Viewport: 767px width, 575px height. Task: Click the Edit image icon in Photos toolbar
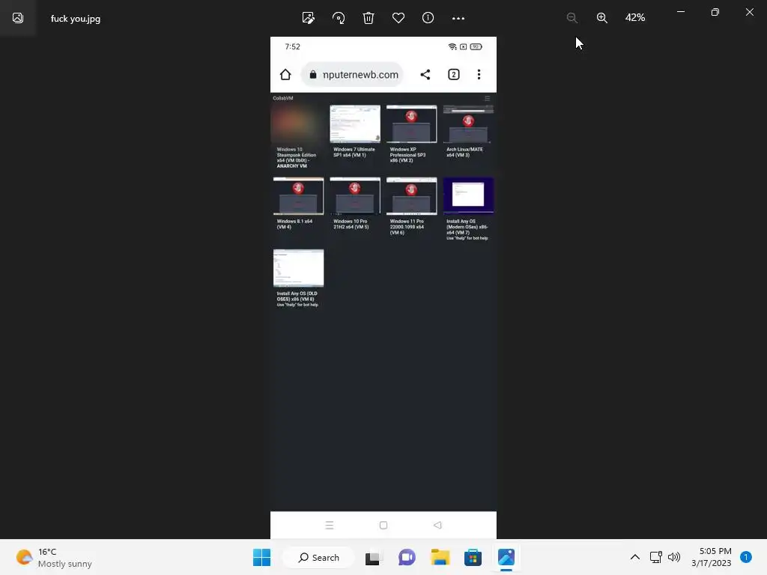click(308, 18)
